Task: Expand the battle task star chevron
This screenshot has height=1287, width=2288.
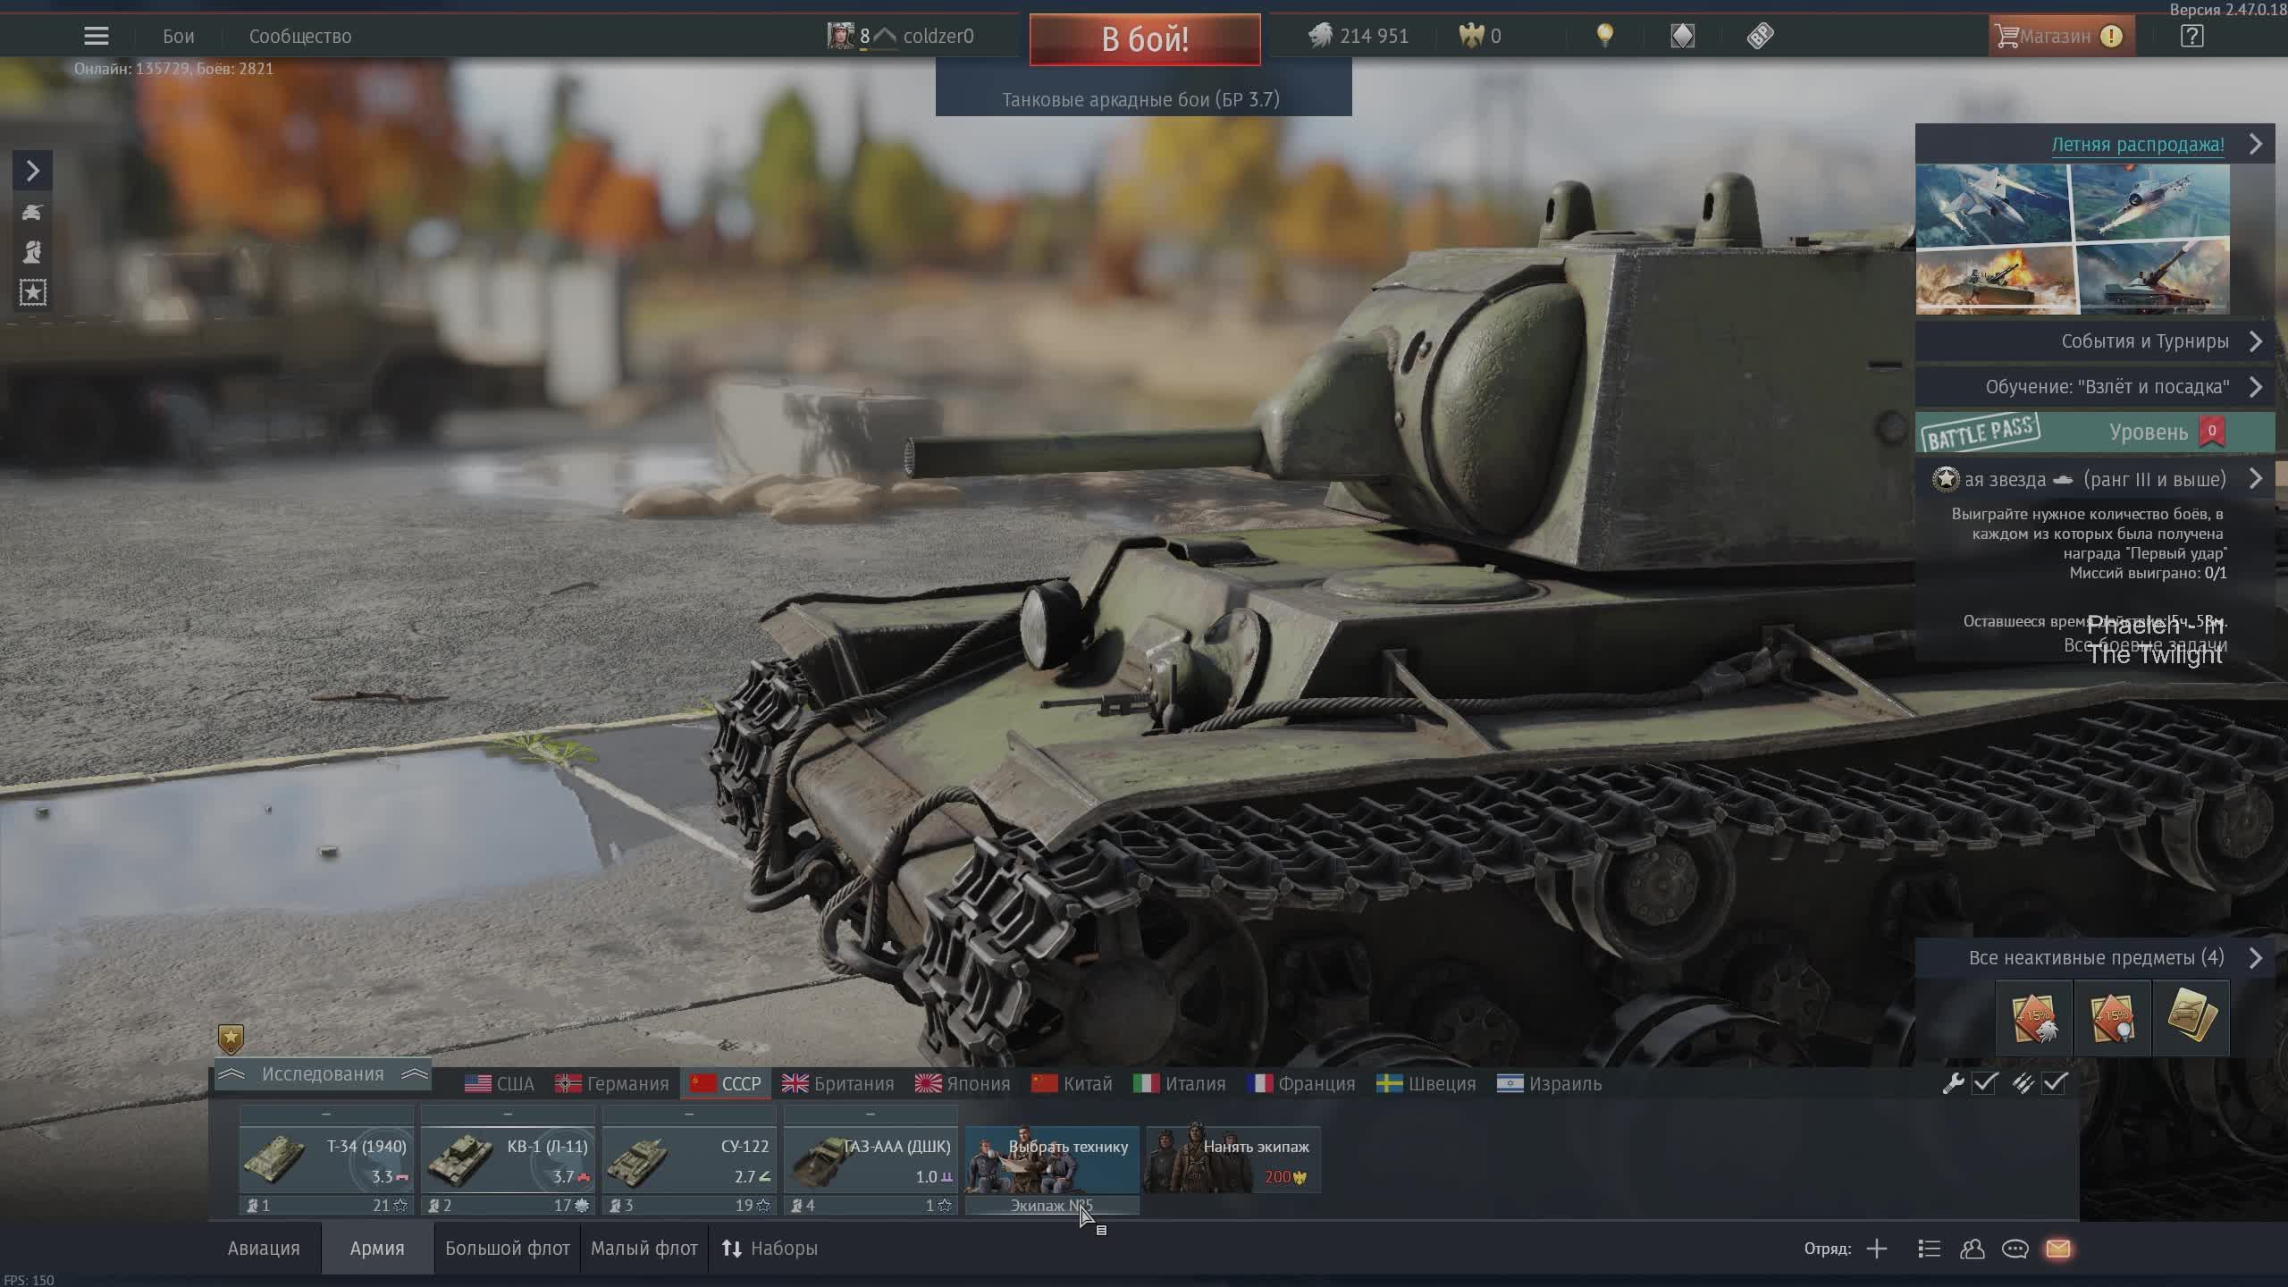Action: [x=2255, y=479]
